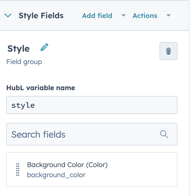Click the Actions menu label

145,16
